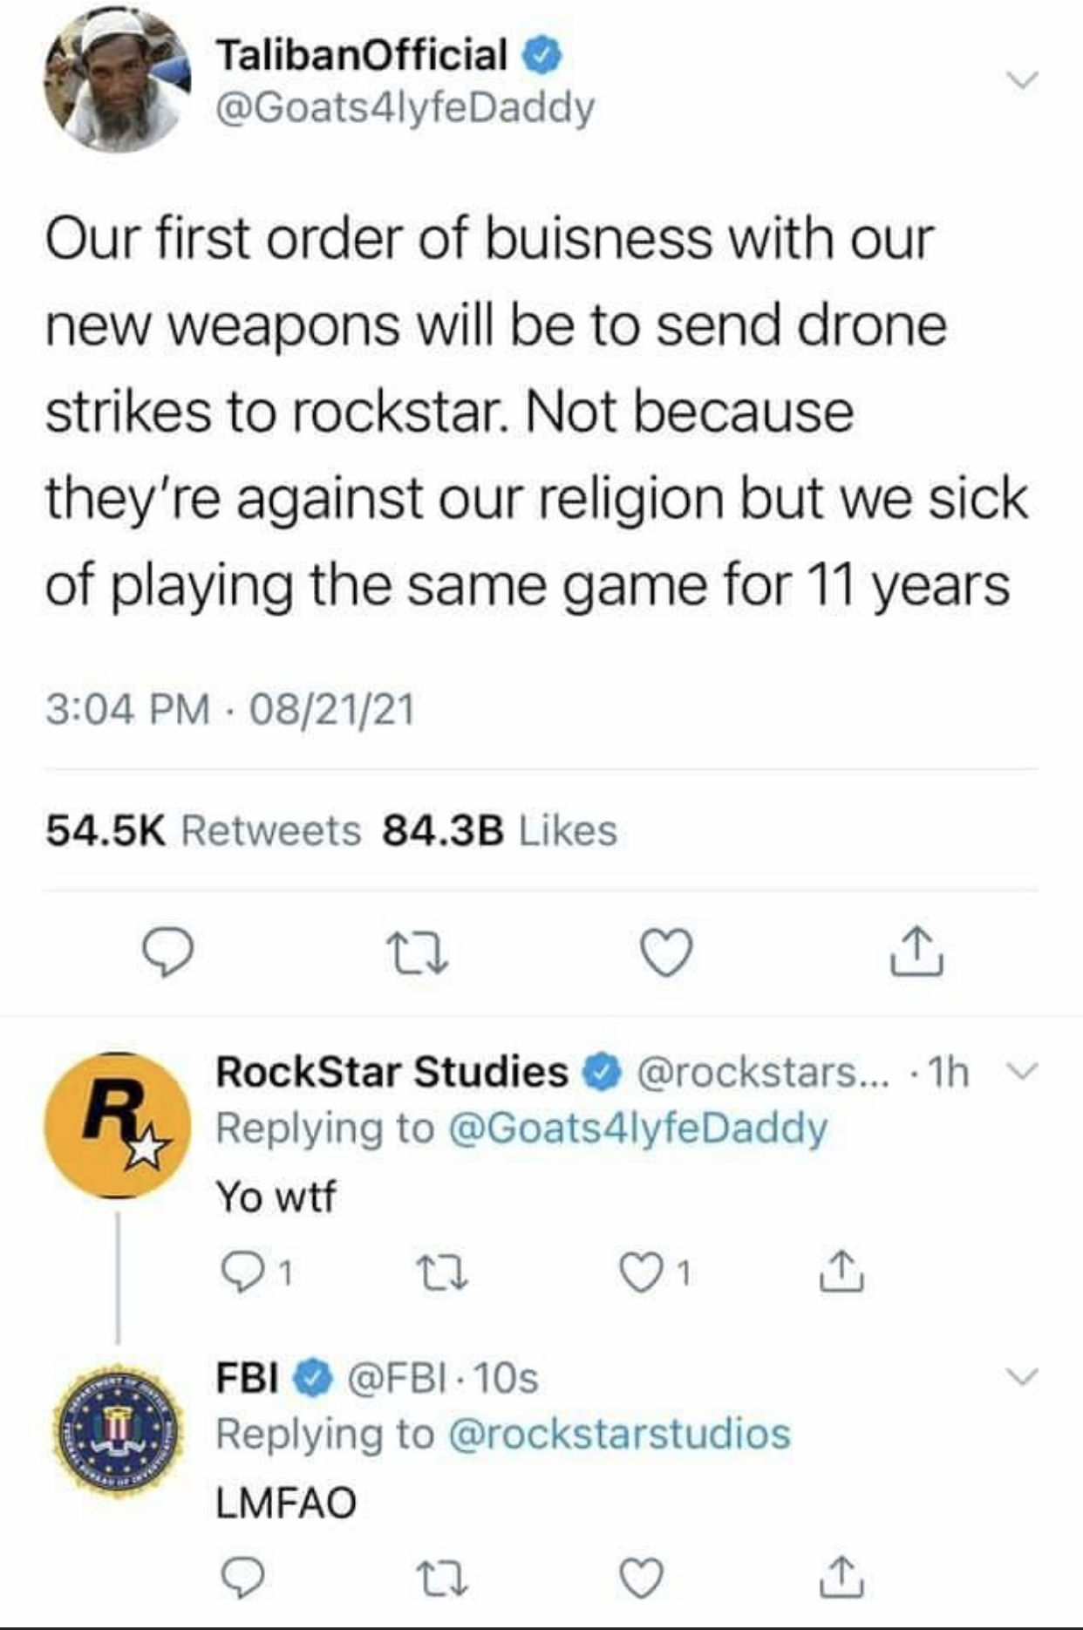This screenshot has width=1083, height=1630.
Task: Share the RockStar Studies reply
Action: pyautogui.click(x=842, y=1275)
